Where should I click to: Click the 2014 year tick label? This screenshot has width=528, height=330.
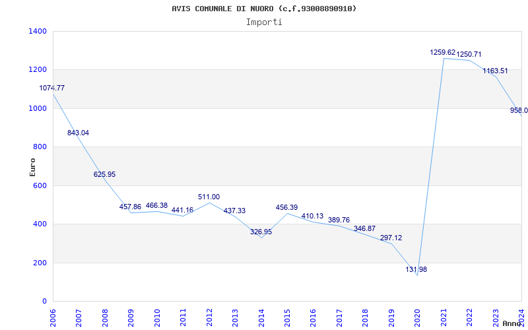click(x=261, y=317)
